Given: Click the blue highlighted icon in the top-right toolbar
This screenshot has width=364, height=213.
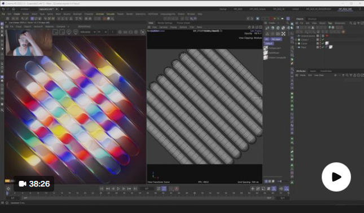Looking at the screenshot, I should (257, 19).
